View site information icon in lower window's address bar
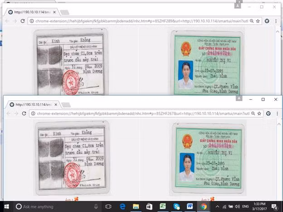 click(x=33, y=114)
